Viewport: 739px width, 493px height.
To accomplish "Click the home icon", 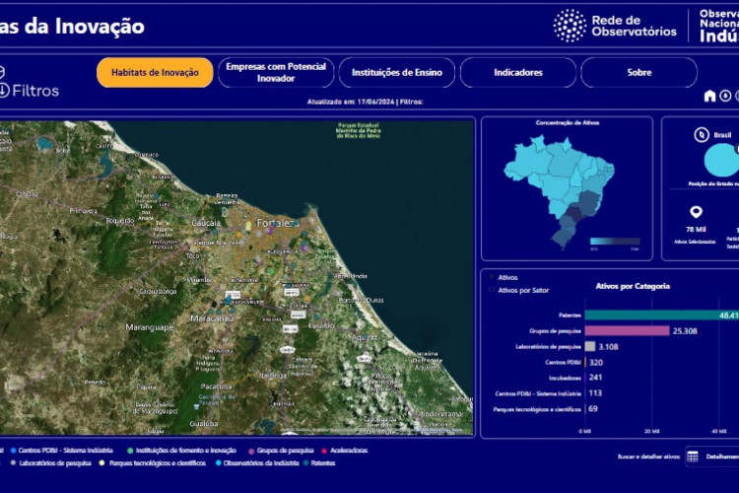I will [709, 96].
